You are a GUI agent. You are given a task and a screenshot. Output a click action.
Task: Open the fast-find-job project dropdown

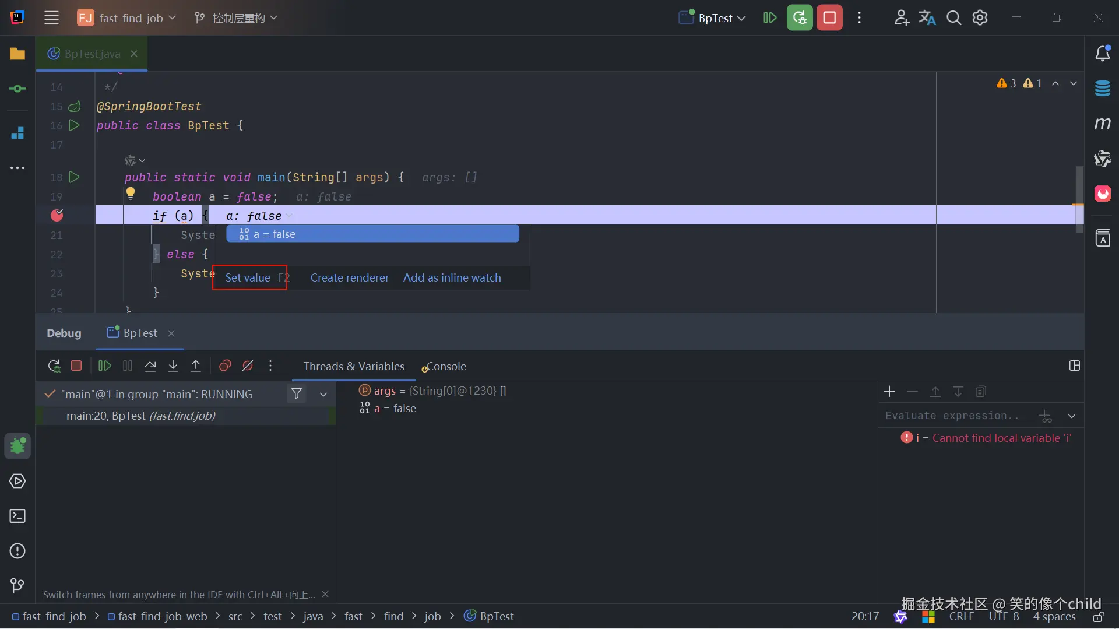[126, 18]
